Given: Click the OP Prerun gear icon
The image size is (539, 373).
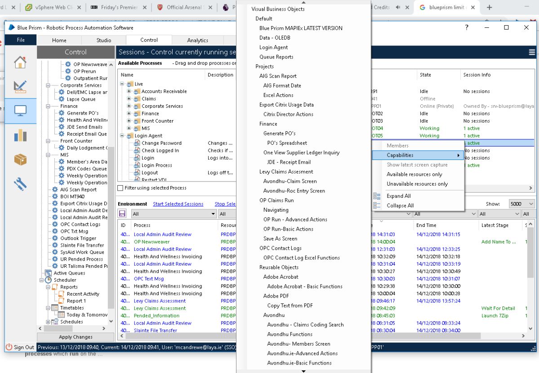Looking at the screenshot, I should tap(68, 71).
